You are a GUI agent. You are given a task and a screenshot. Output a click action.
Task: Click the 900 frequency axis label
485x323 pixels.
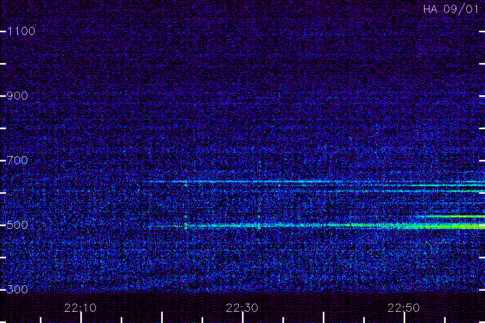click(x=17, y=95)
